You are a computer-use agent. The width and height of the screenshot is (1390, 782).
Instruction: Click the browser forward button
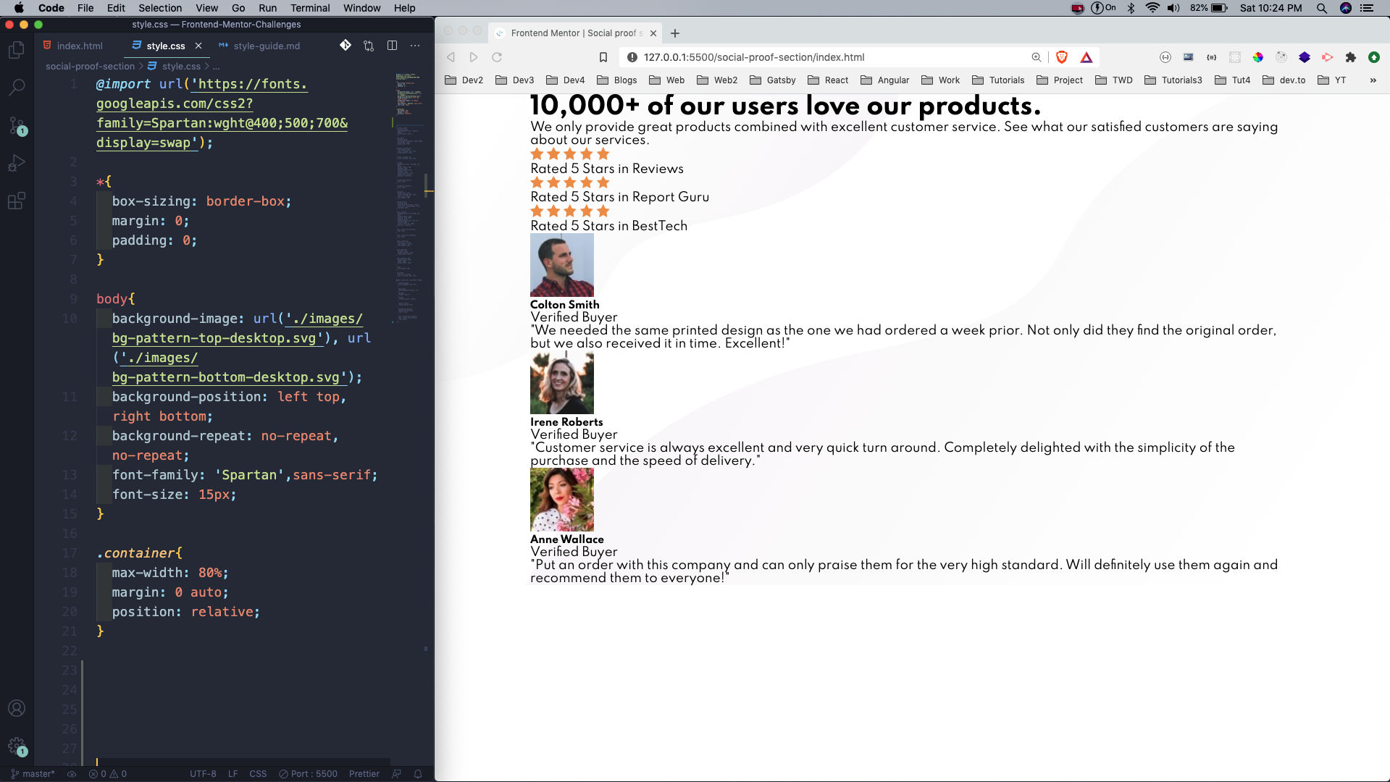pos(474,57)
